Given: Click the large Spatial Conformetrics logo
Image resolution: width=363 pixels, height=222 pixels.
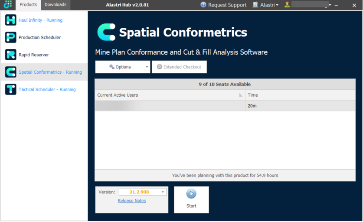Looking at the screenshot, I should 106,32.
